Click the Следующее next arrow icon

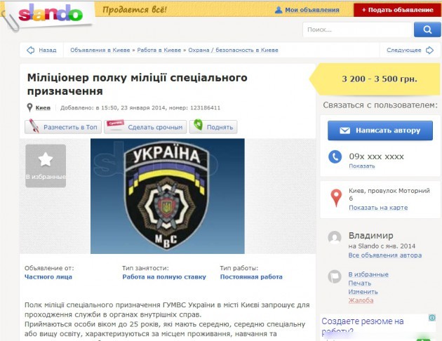pos(429,50)
